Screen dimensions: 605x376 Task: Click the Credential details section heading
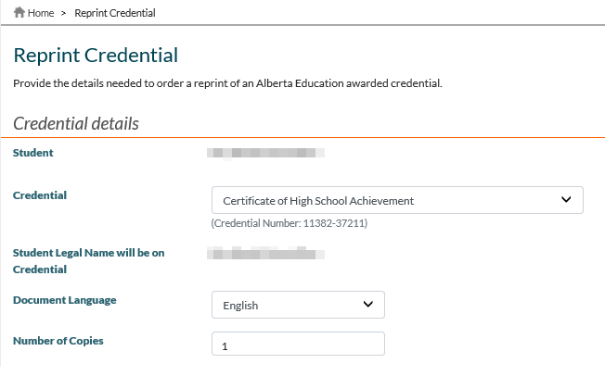point(76,123)
